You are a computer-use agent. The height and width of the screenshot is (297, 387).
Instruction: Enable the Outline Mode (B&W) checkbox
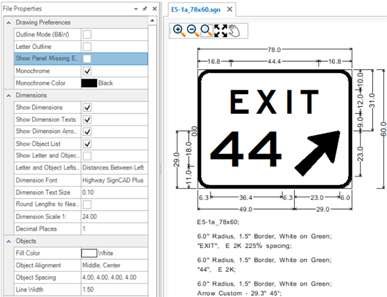pos(87,34)
